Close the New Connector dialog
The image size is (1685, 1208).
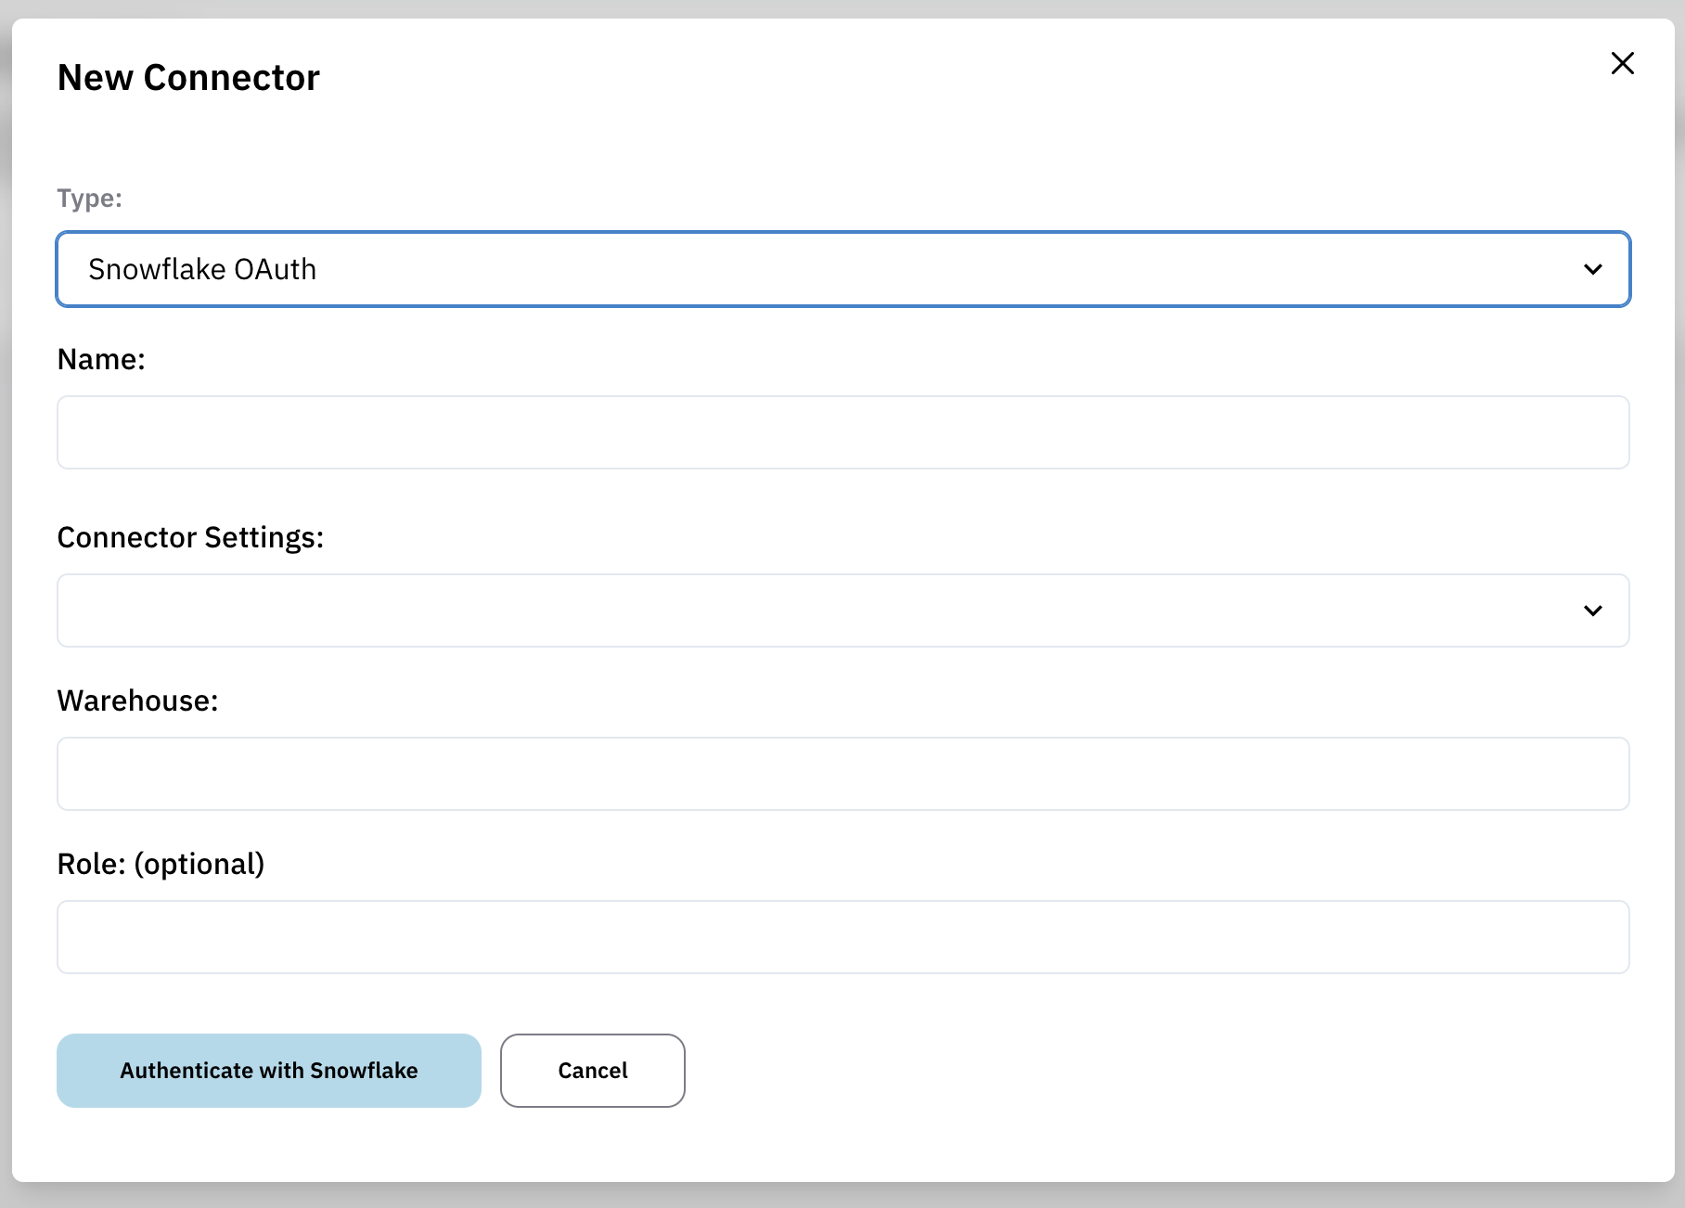click(1622, 63)
